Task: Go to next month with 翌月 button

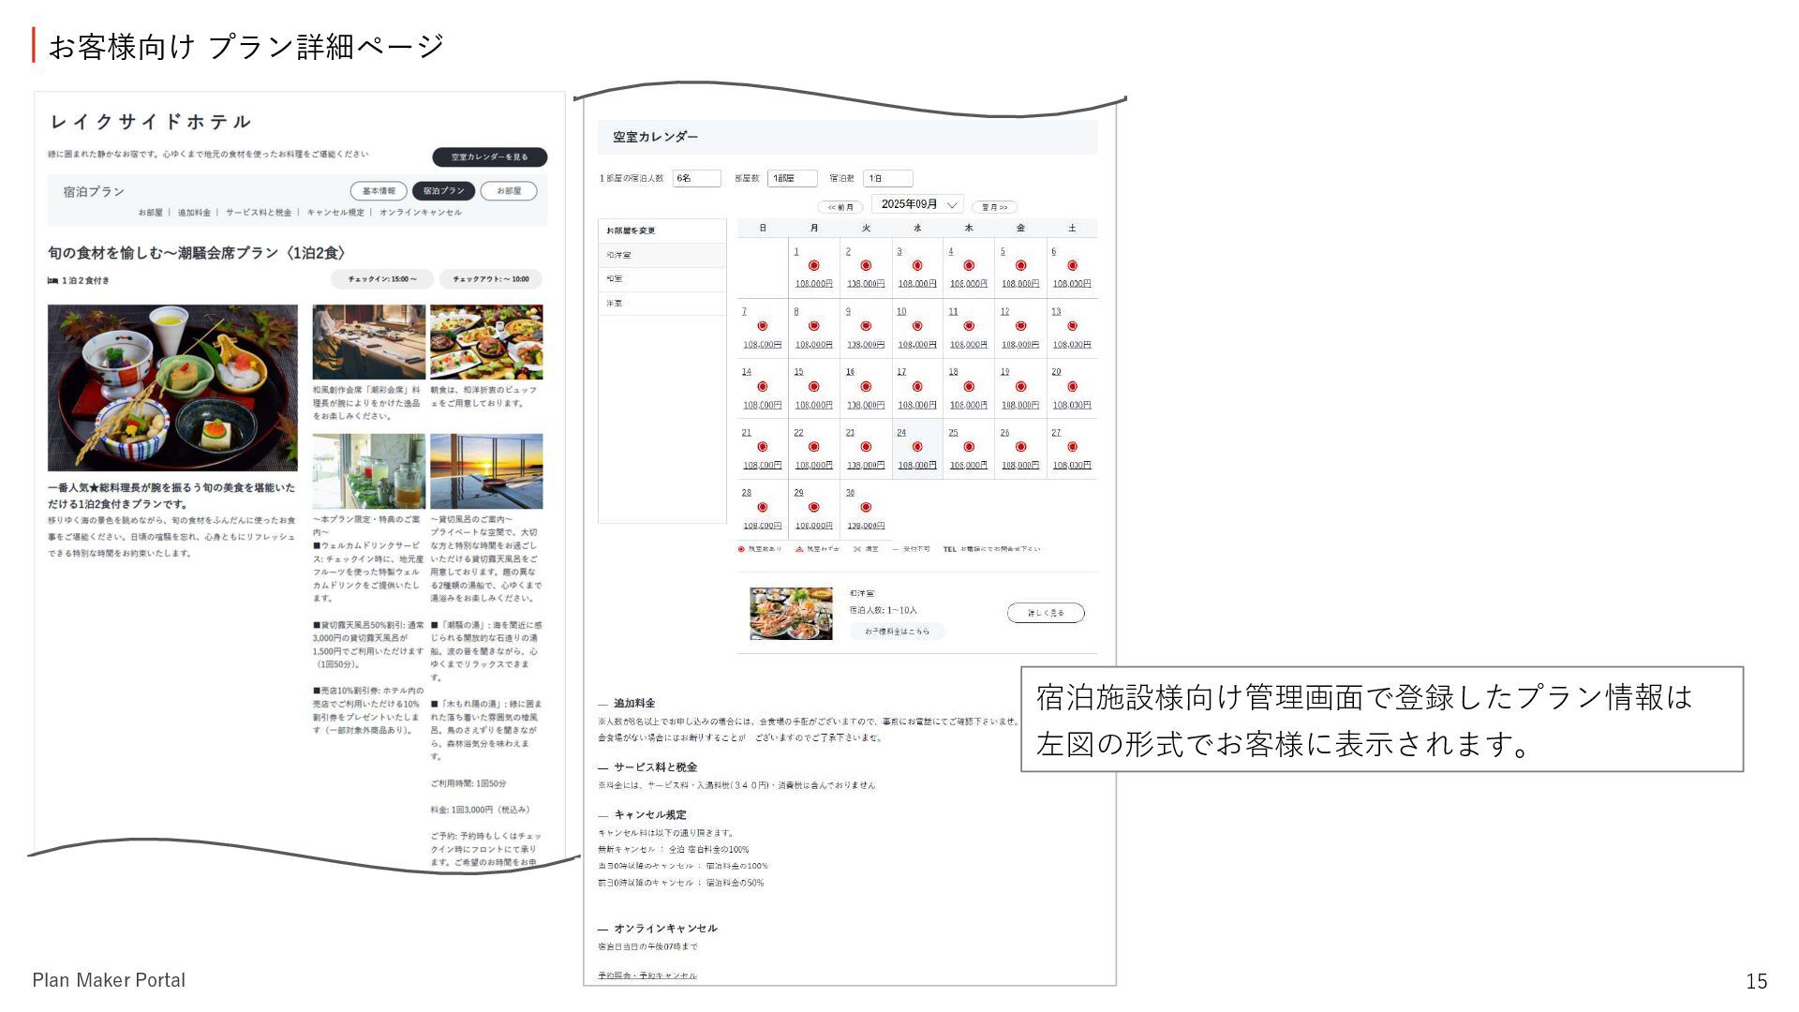Action: tap(994, 207)
